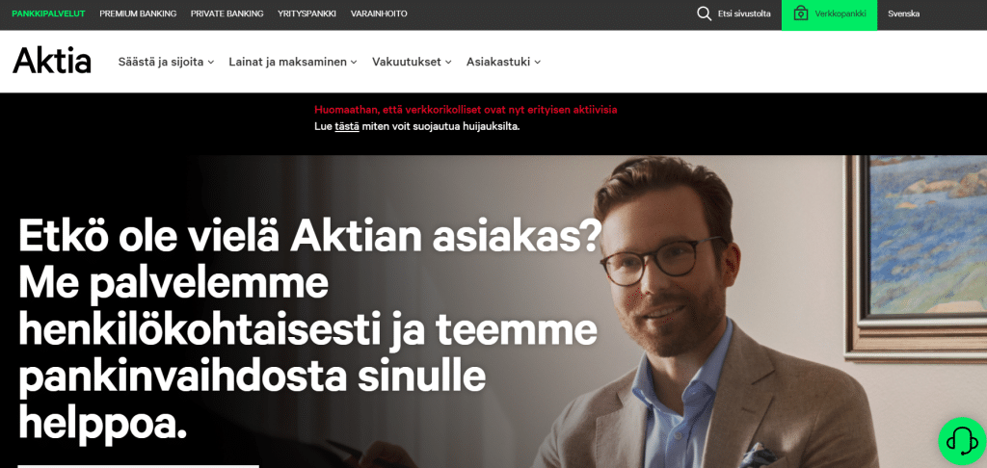Screen dimensions: 987x468
Task: Select the Pankkipalvelut top tab
Action: tap(48, 13)
